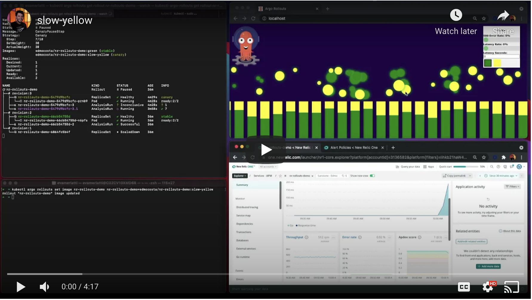Click the zoom icon in localhost address bar
The height and width of the screenshot is (300, 532).
coord(475,18)
